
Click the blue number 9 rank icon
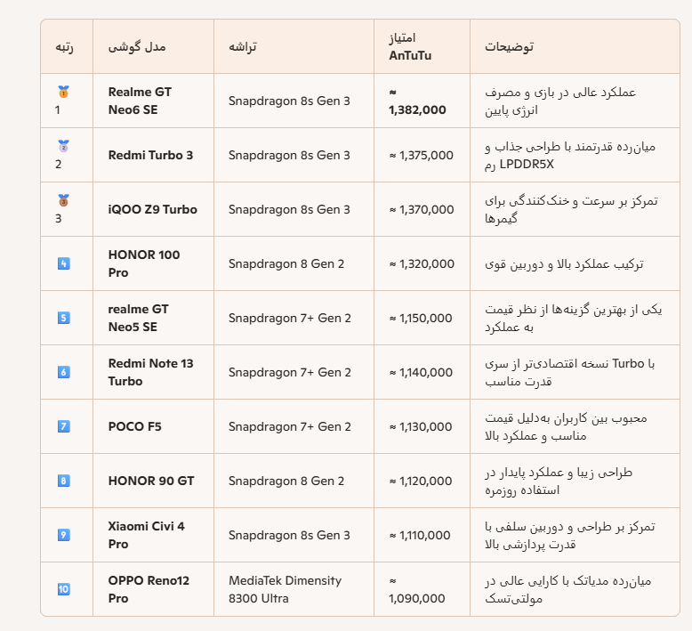pyautogui.click(x=63, y=535)
